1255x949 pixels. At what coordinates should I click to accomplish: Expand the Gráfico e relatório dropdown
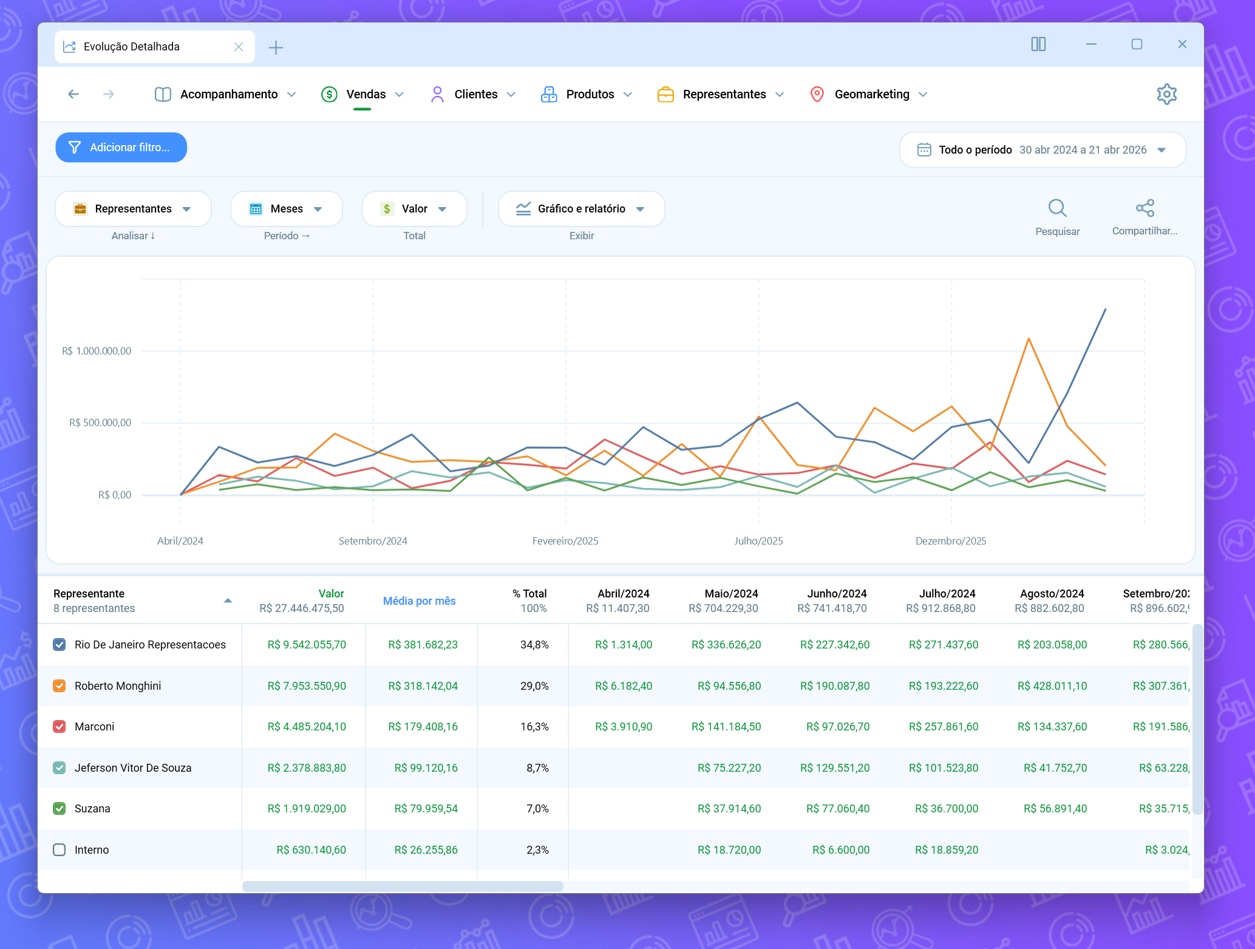point(581,209)
